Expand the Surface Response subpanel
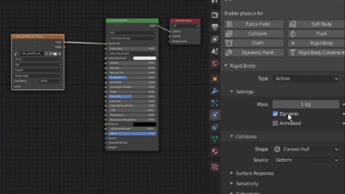The height and width of the screenshot is (194, 345). pos(231,173)
